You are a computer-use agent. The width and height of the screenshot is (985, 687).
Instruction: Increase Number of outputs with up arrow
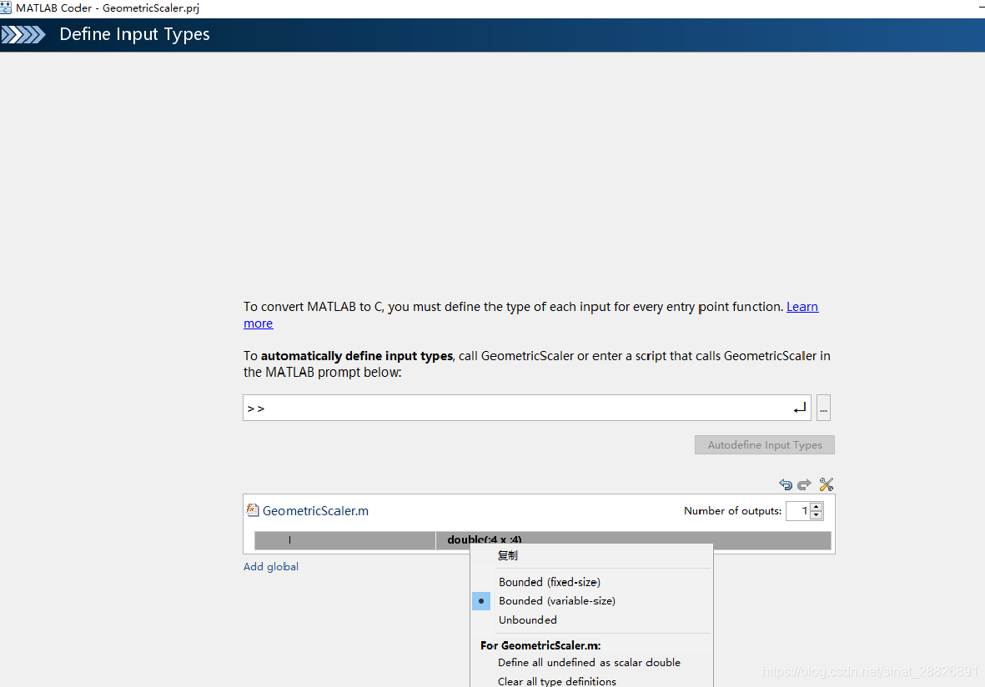816,507
